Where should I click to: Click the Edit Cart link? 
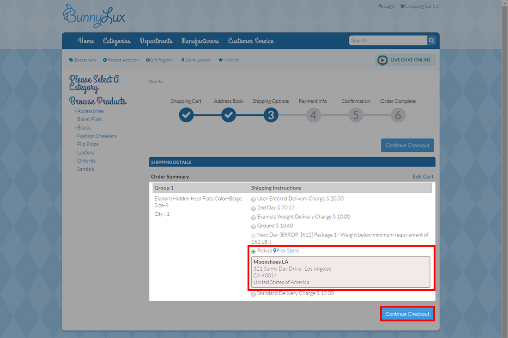click(x=423, y=177)
